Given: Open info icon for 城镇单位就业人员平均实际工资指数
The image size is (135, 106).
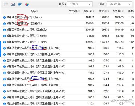Looking at the screenshot, I should tap(5, 79).
